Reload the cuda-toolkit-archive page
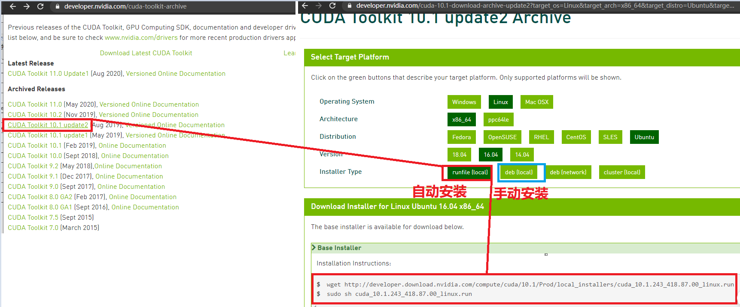The width and height of the screenshot is (740, 307). tap(40, 6)
